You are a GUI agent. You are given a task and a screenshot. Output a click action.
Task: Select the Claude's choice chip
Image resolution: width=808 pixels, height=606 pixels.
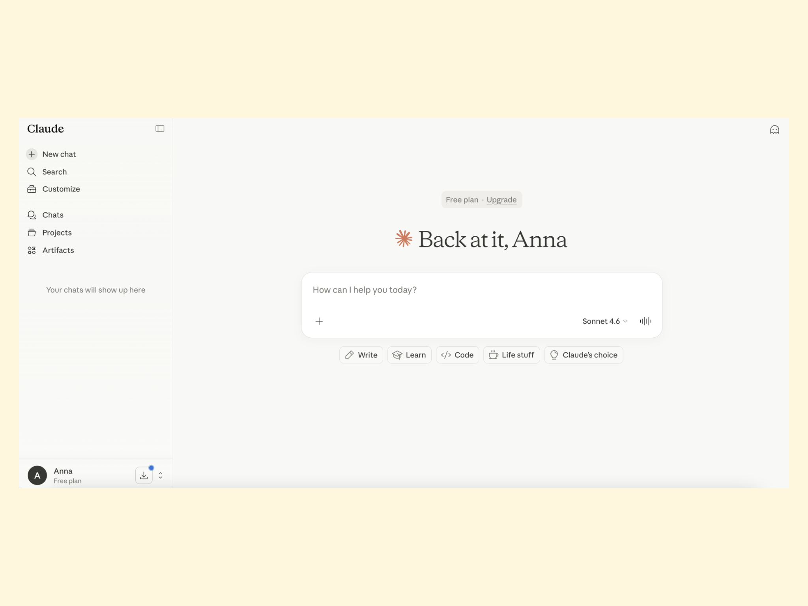[584, 355]
